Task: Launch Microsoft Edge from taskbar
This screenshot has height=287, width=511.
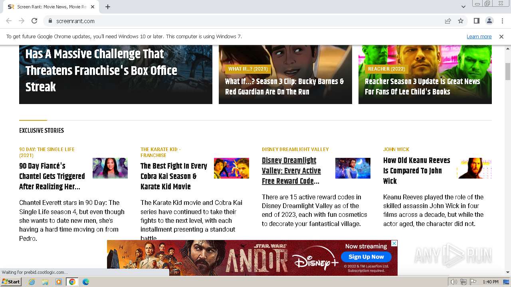Action: 86,282
